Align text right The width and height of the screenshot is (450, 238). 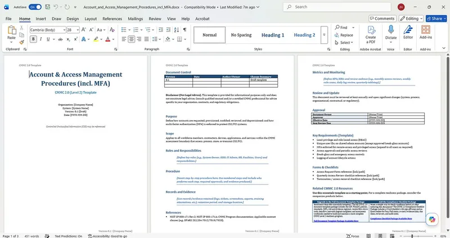(x=139, y=39)
